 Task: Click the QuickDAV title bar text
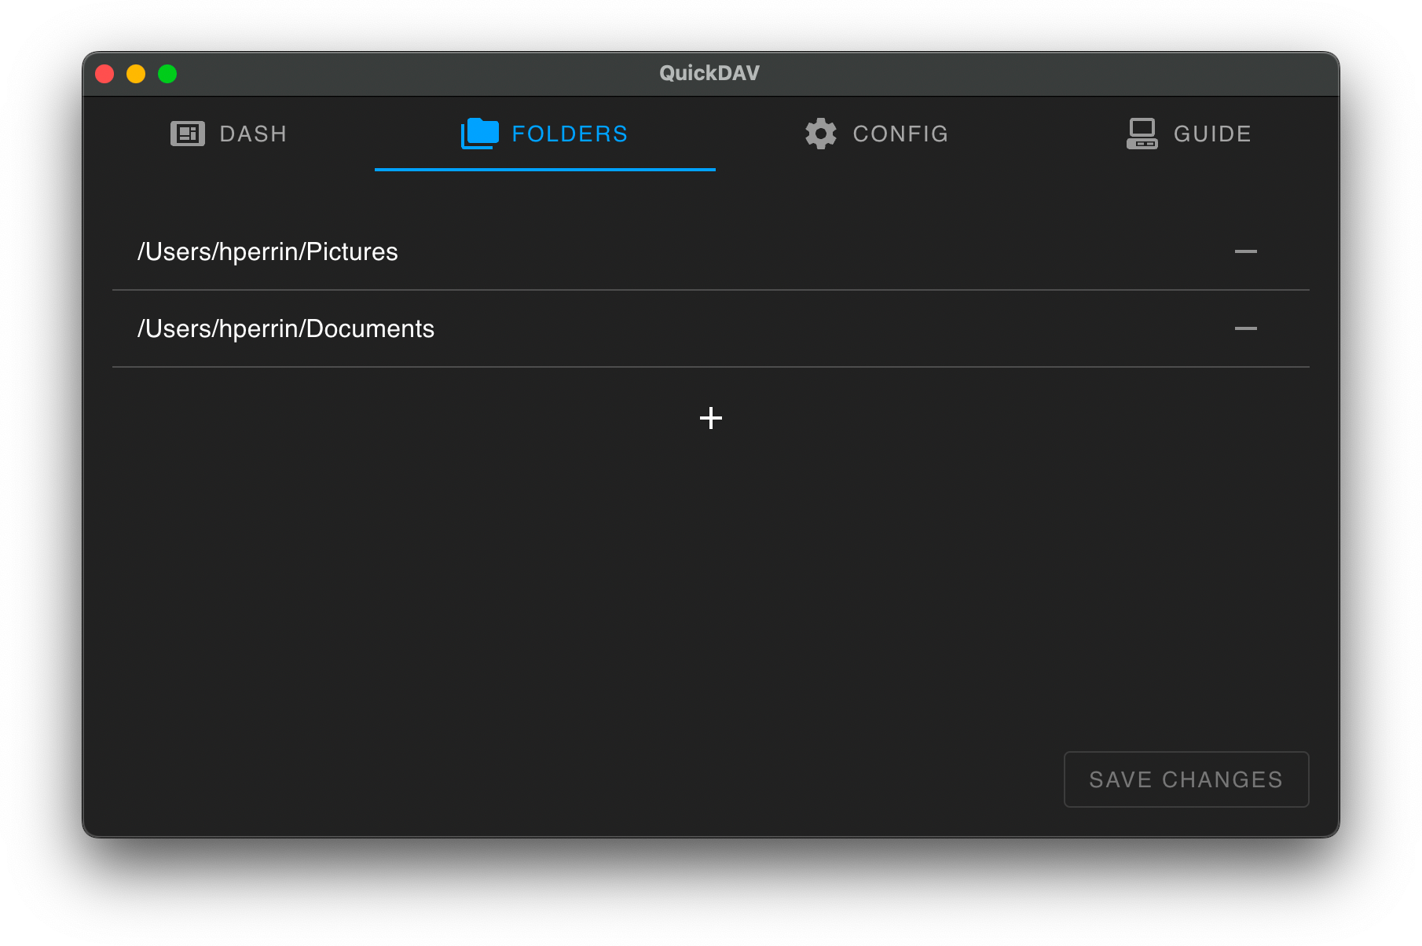pos(709,72)
